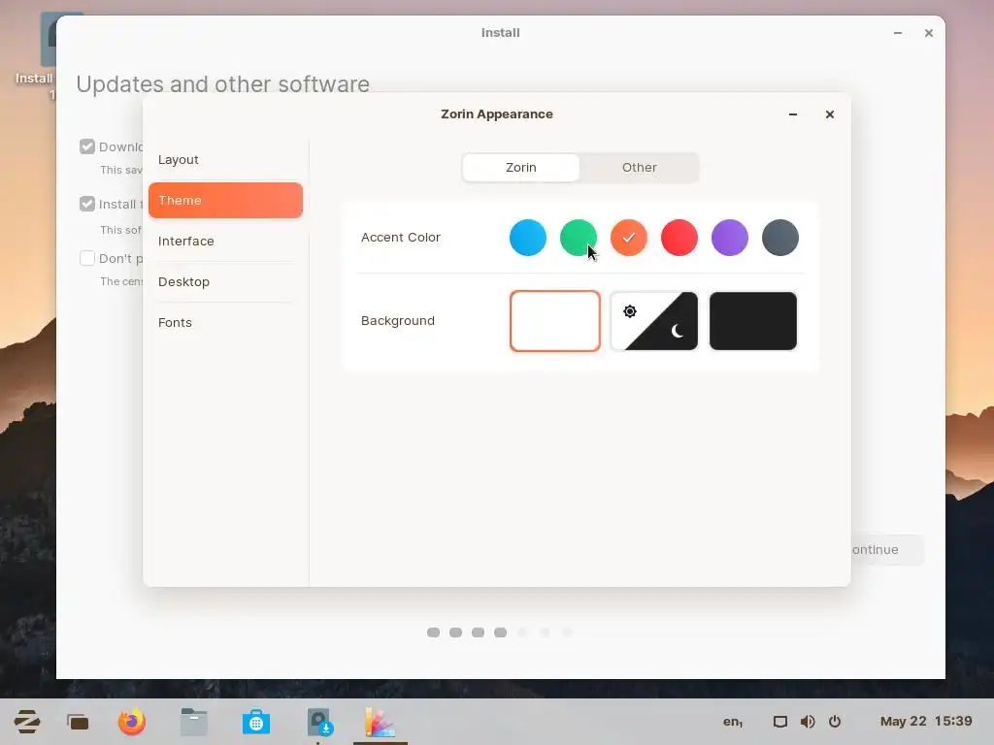994x745 pixels.
Task: Launch Firefox from the taskbar
Action: pos(132,722)
